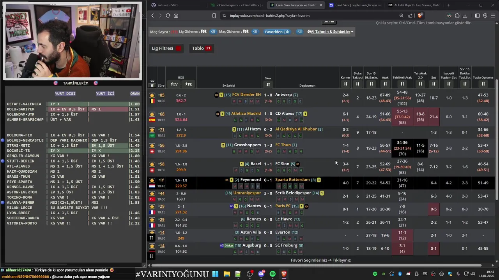499x280 pixels.
Task: Sort by Son15 Dk.Baskı column arrows
Action: [x=371, y=84]
